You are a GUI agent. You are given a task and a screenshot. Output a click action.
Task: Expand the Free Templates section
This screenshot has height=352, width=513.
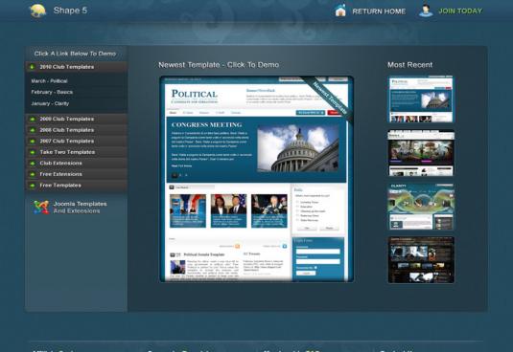[x=76, y=186]
